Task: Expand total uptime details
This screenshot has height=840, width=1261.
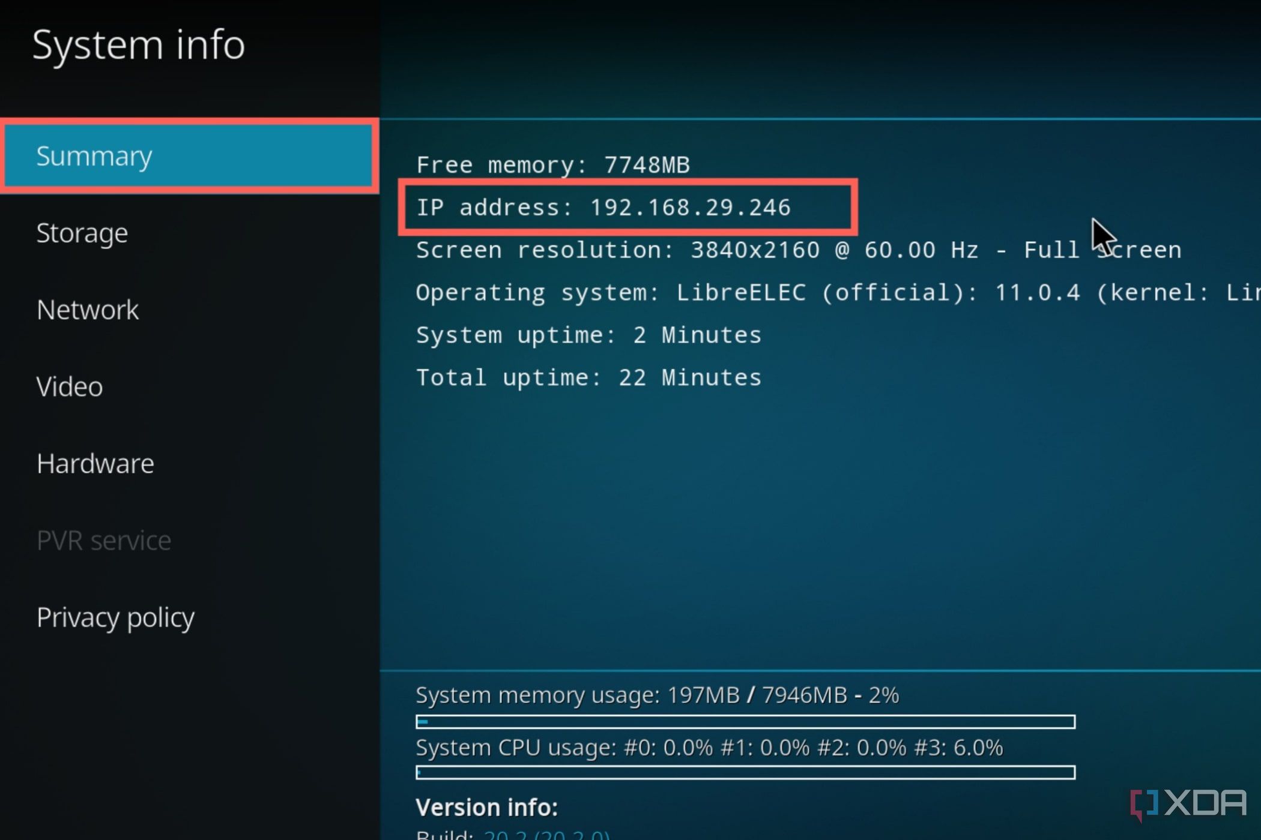Action: [x=587, y=377]
